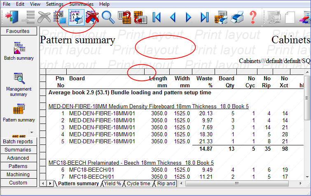Click the vertical scrollbar down arrow
Image resolution: width=311 pixels, height=196 pixels.
coord(307,177)
